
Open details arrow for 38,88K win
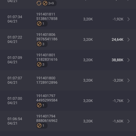(x=129, y=60)
